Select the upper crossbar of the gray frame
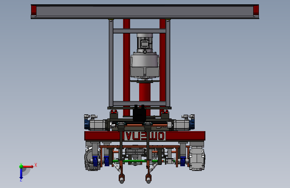This screenshot has width=290, height=188. [x=139, y=31]
